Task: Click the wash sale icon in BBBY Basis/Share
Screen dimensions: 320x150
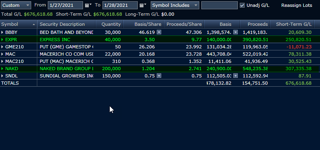Action: pos(159,32)
